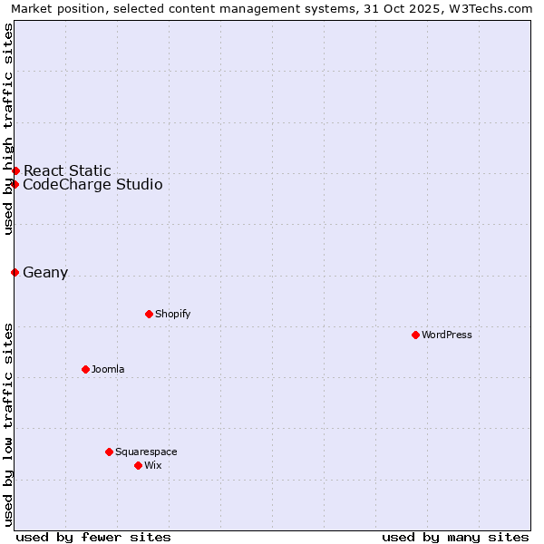Select the Geany text label
Viewport: 544px width, 544px height.
(45, 273)
